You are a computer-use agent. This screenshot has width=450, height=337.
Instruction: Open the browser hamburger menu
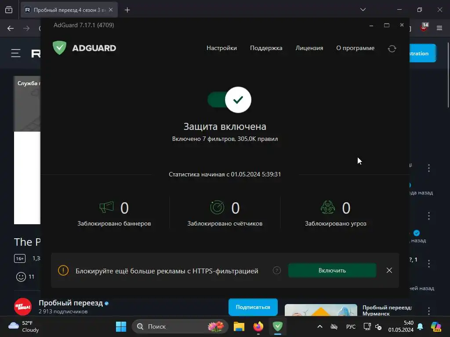pos(439,28)
